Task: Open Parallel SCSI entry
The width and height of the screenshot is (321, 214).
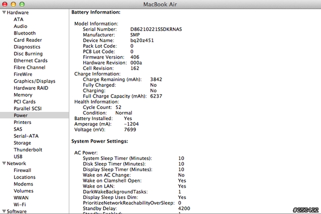Action: (x=28, y=108)
